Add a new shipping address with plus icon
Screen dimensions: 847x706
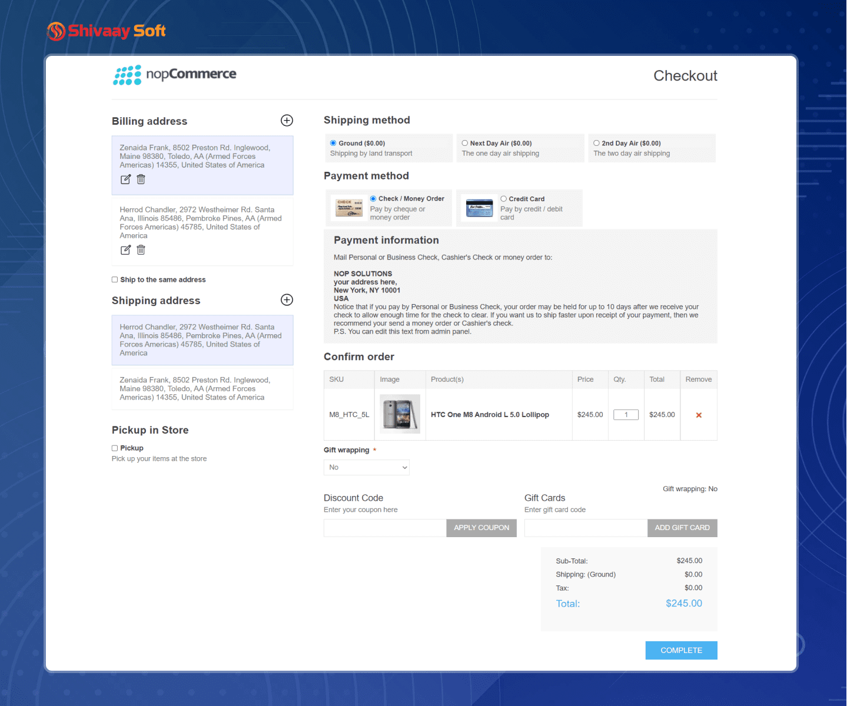click(287, 300)
